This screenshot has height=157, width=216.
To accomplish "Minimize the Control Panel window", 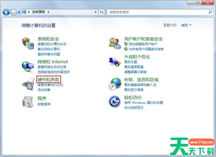I will click(x=191, y=3).
